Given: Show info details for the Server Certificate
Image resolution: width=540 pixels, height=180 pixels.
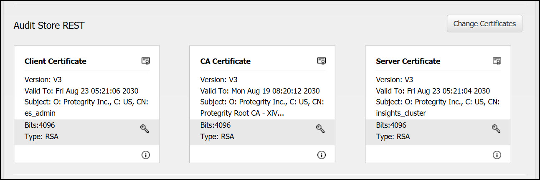Looking at the screenshot, I should pos(497,155).
